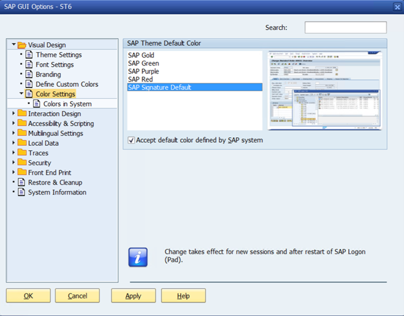The height and width of the screenshot is (316, 404).
Task: Click the Theme Settings document icon
Action: click(29, 55)
